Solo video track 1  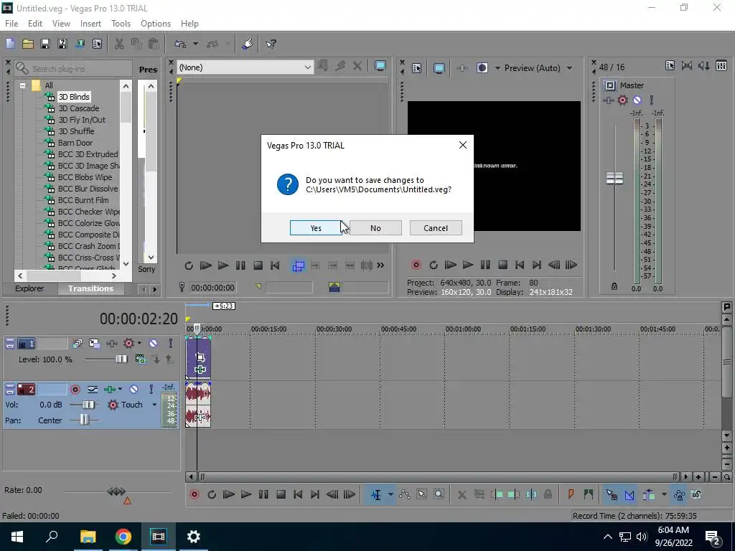coord(171,344)
